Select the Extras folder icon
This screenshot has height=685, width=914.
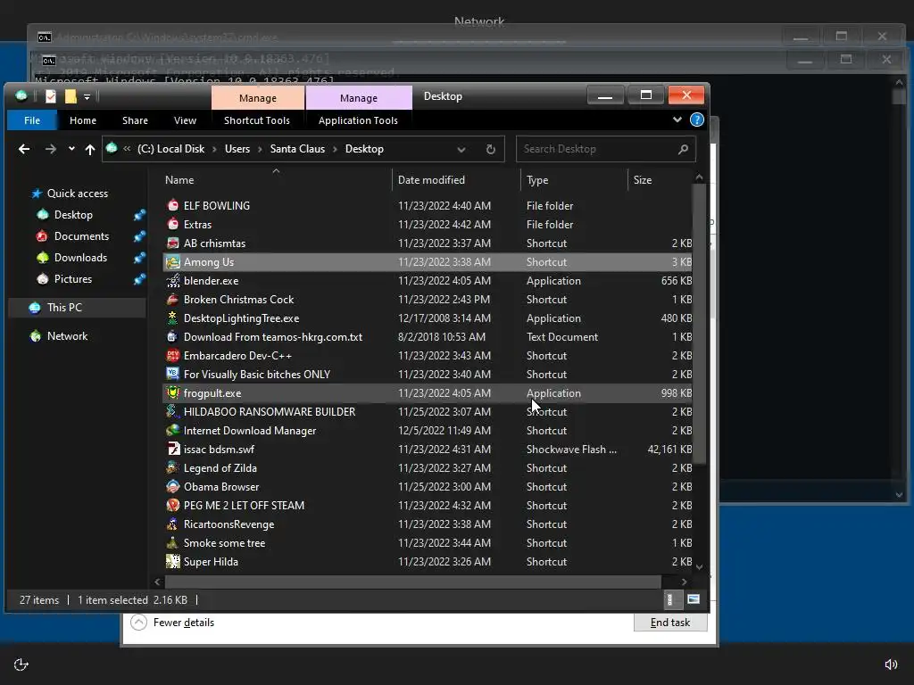(172, 224)
